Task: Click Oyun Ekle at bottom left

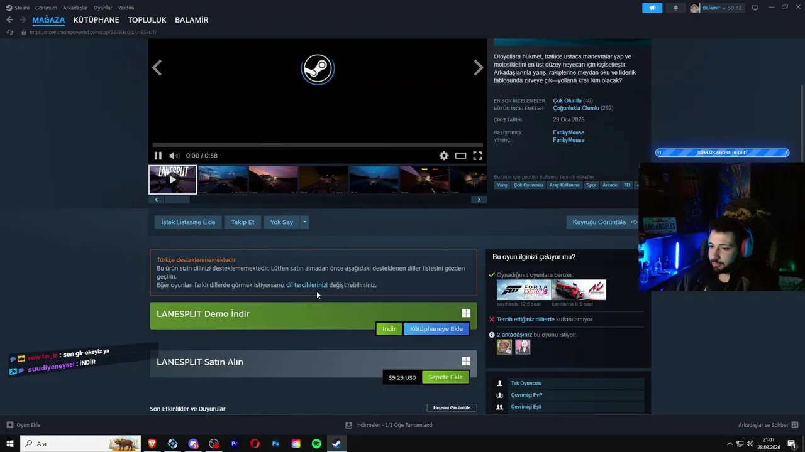Action: point(23,425)
